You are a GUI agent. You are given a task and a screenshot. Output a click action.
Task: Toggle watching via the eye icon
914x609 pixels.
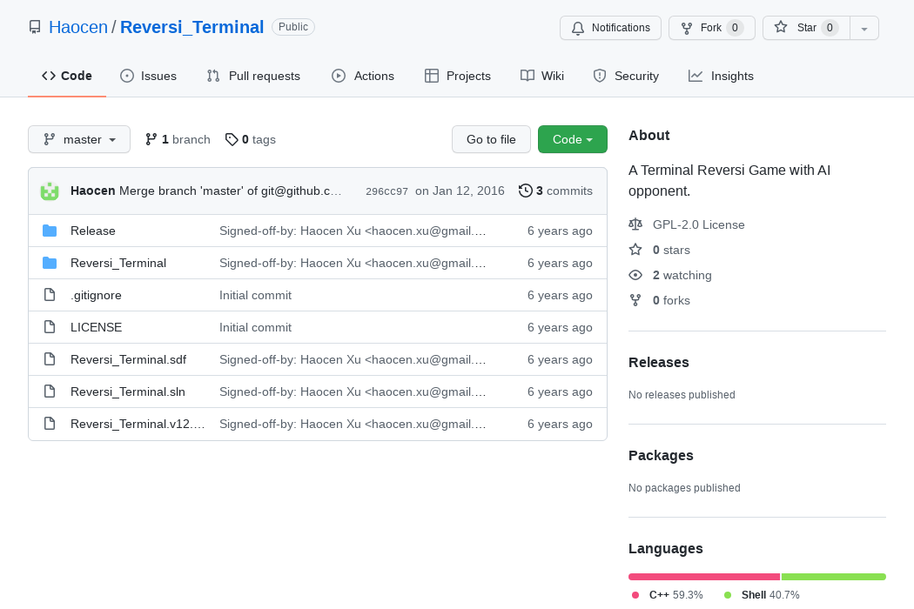point(635,275)
